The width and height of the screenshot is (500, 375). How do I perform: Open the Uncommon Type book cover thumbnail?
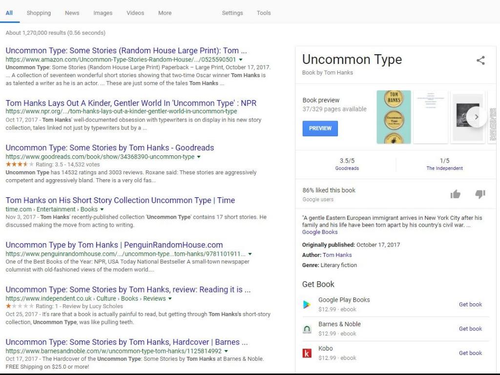click(x=394, y=117)
